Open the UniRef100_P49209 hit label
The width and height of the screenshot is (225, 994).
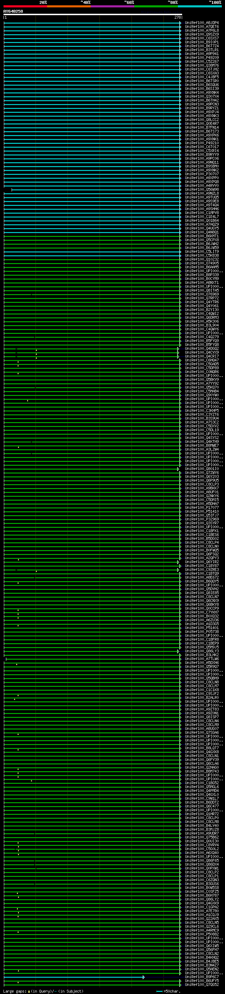click(x=202, y=58)
